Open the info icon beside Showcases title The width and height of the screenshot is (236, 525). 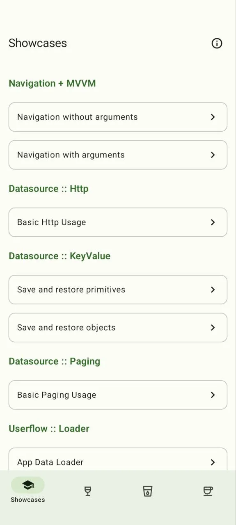(x=217, y=43)
